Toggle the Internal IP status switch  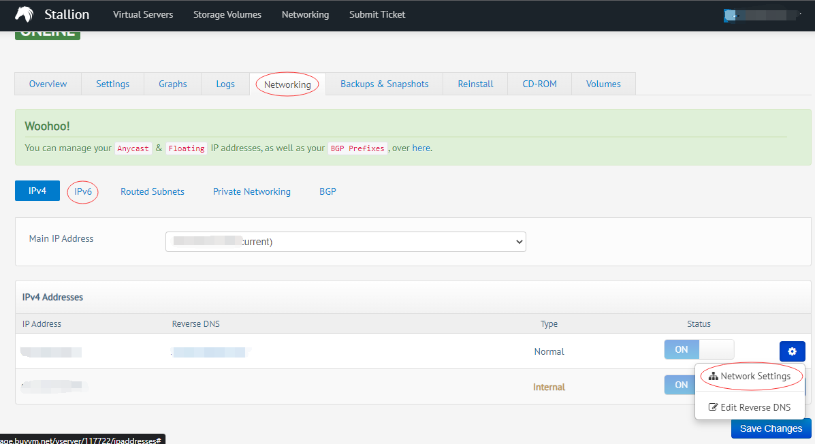(680, 385)
